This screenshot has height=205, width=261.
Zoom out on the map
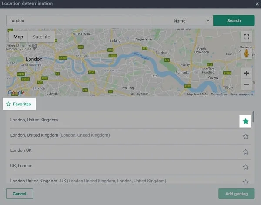click(x=246, y=84)
